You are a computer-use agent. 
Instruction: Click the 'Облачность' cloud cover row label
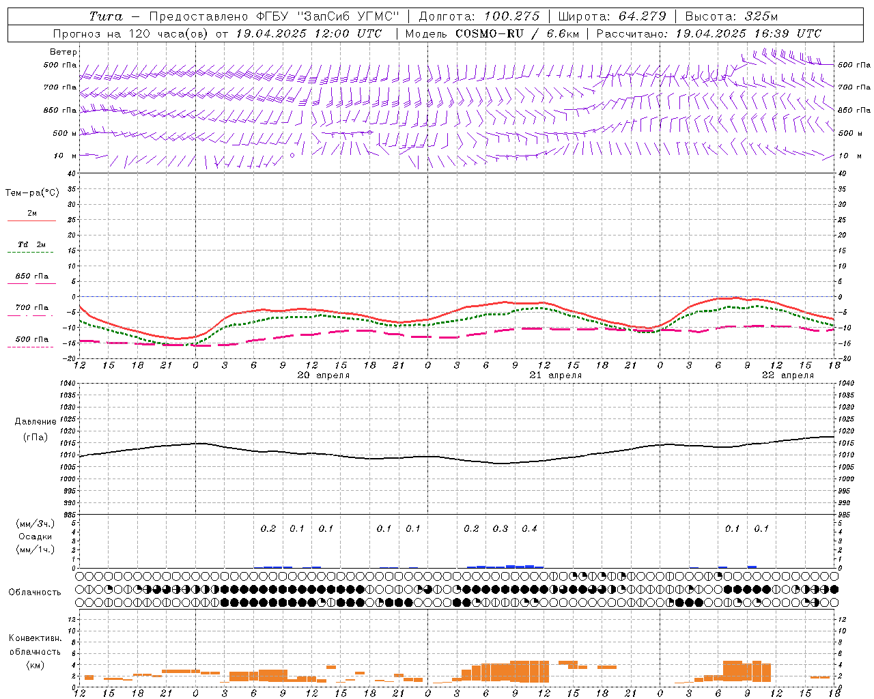35,592
